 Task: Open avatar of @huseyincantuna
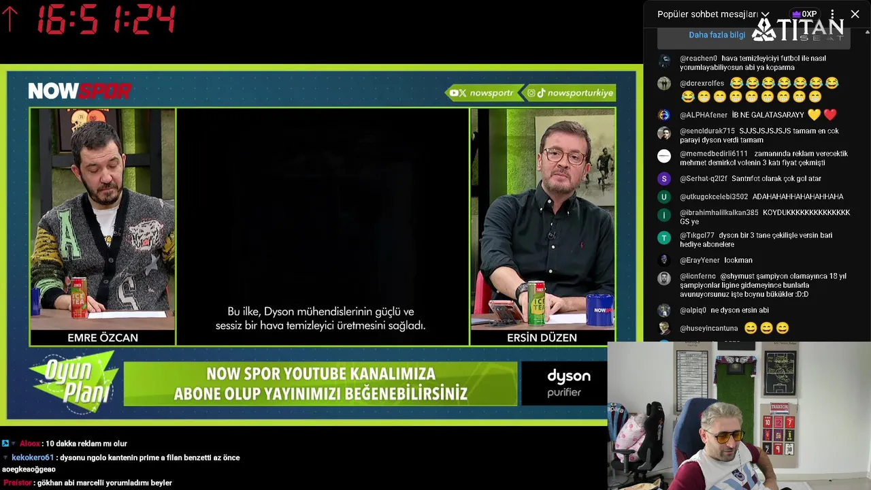tap(664, 328)
